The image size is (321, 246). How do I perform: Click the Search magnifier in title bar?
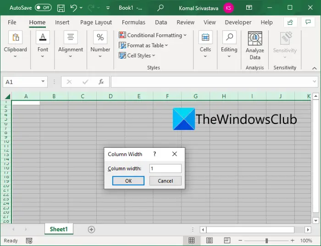pos(160,8)
